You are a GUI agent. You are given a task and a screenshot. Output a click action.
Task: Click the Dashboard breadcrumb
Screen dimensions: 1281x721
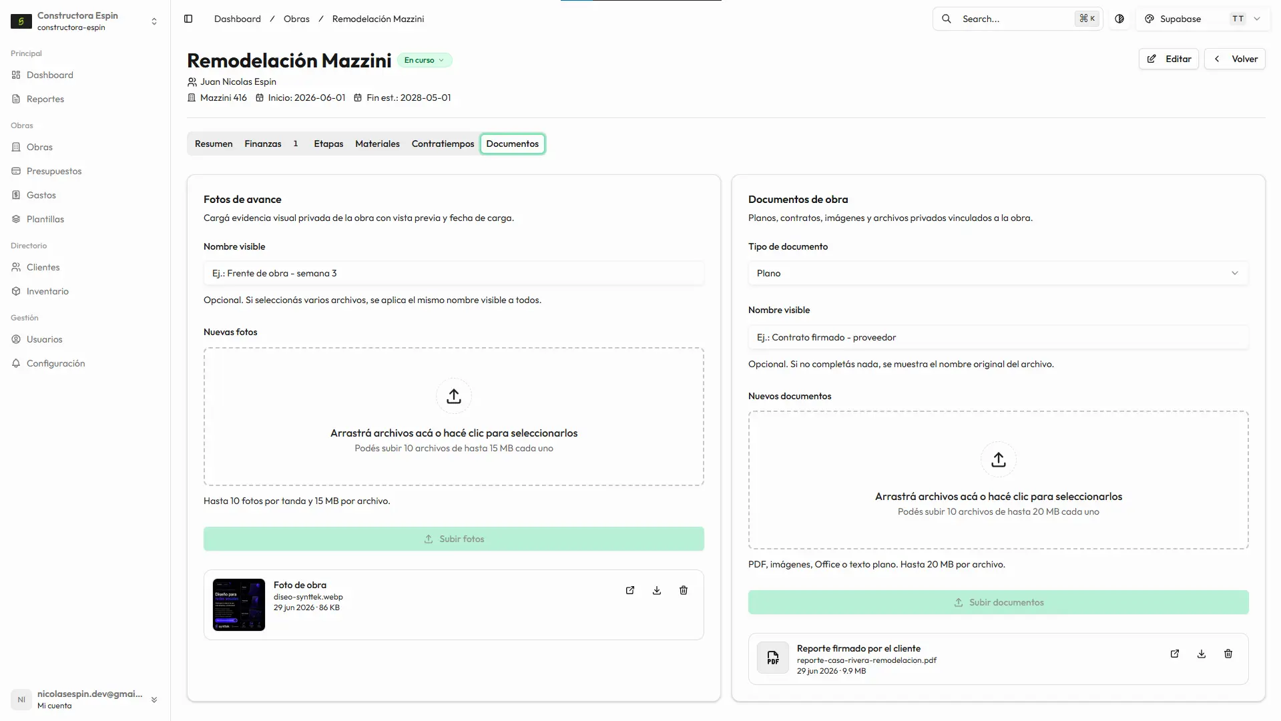coord(238,19)
